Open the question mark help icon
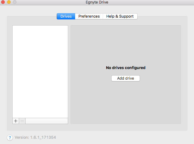 tap(10, 138)
